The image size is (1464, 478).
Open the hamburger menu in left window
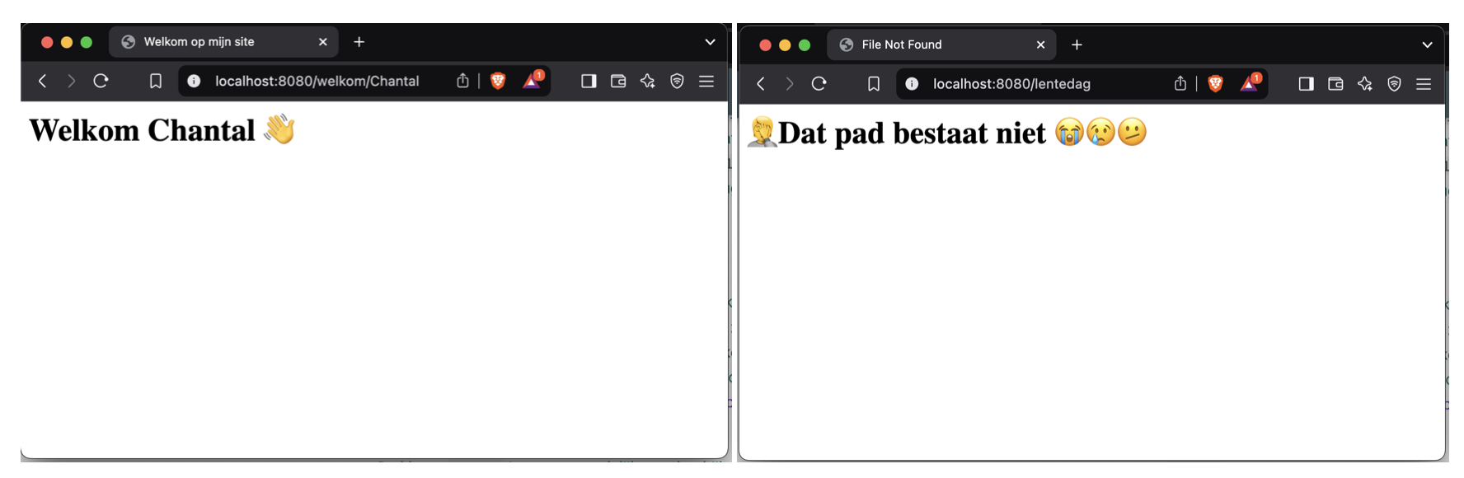(x=706, y=81)
